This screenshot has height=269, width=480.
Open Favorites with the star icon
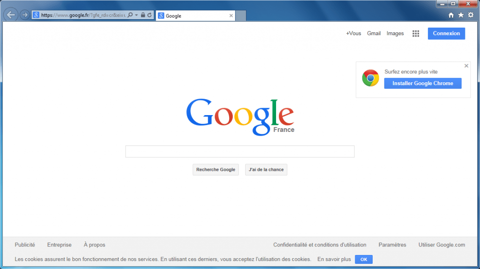pyautogui.click(x=461, y=15)
